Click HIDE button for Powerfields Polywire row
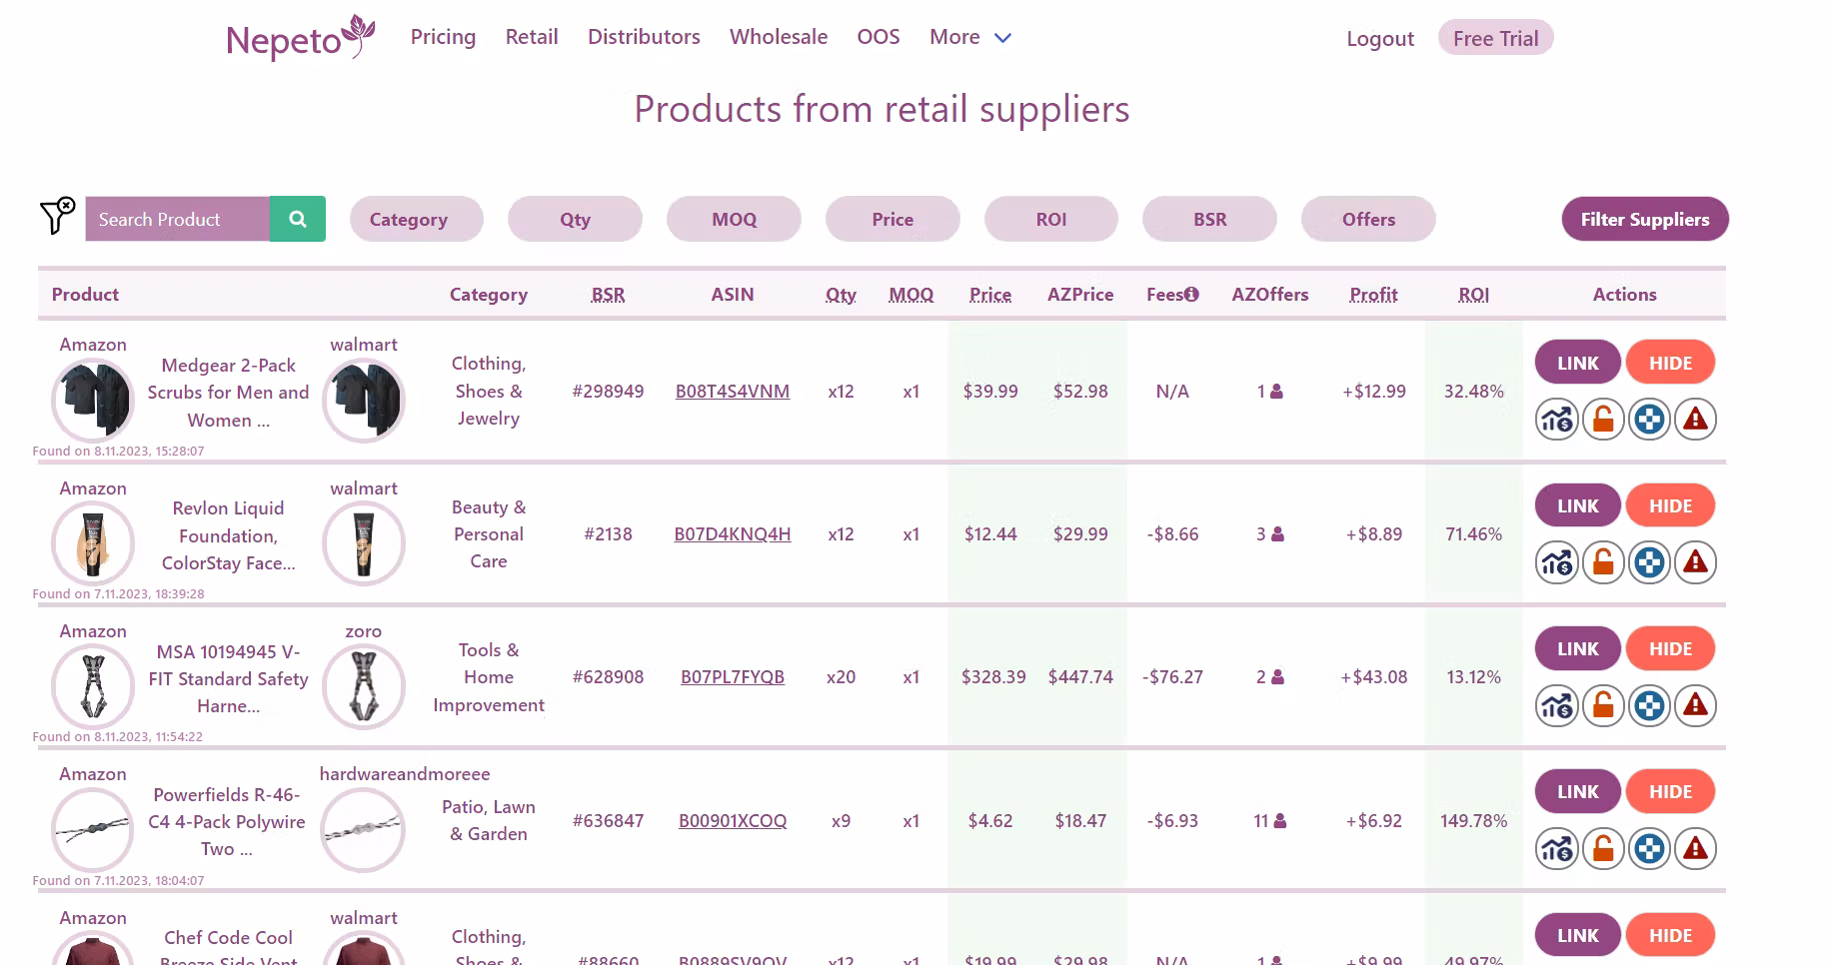This screenshot has width=1831, height=965. coord(1670,791)
